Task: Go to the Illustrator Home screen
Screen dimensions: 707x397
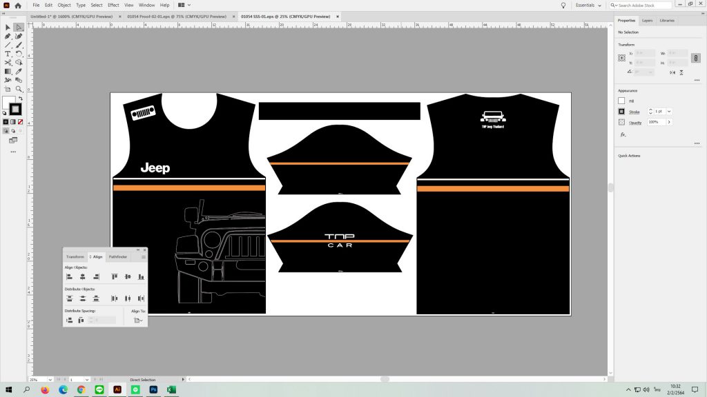Action: tap(18, 6)
